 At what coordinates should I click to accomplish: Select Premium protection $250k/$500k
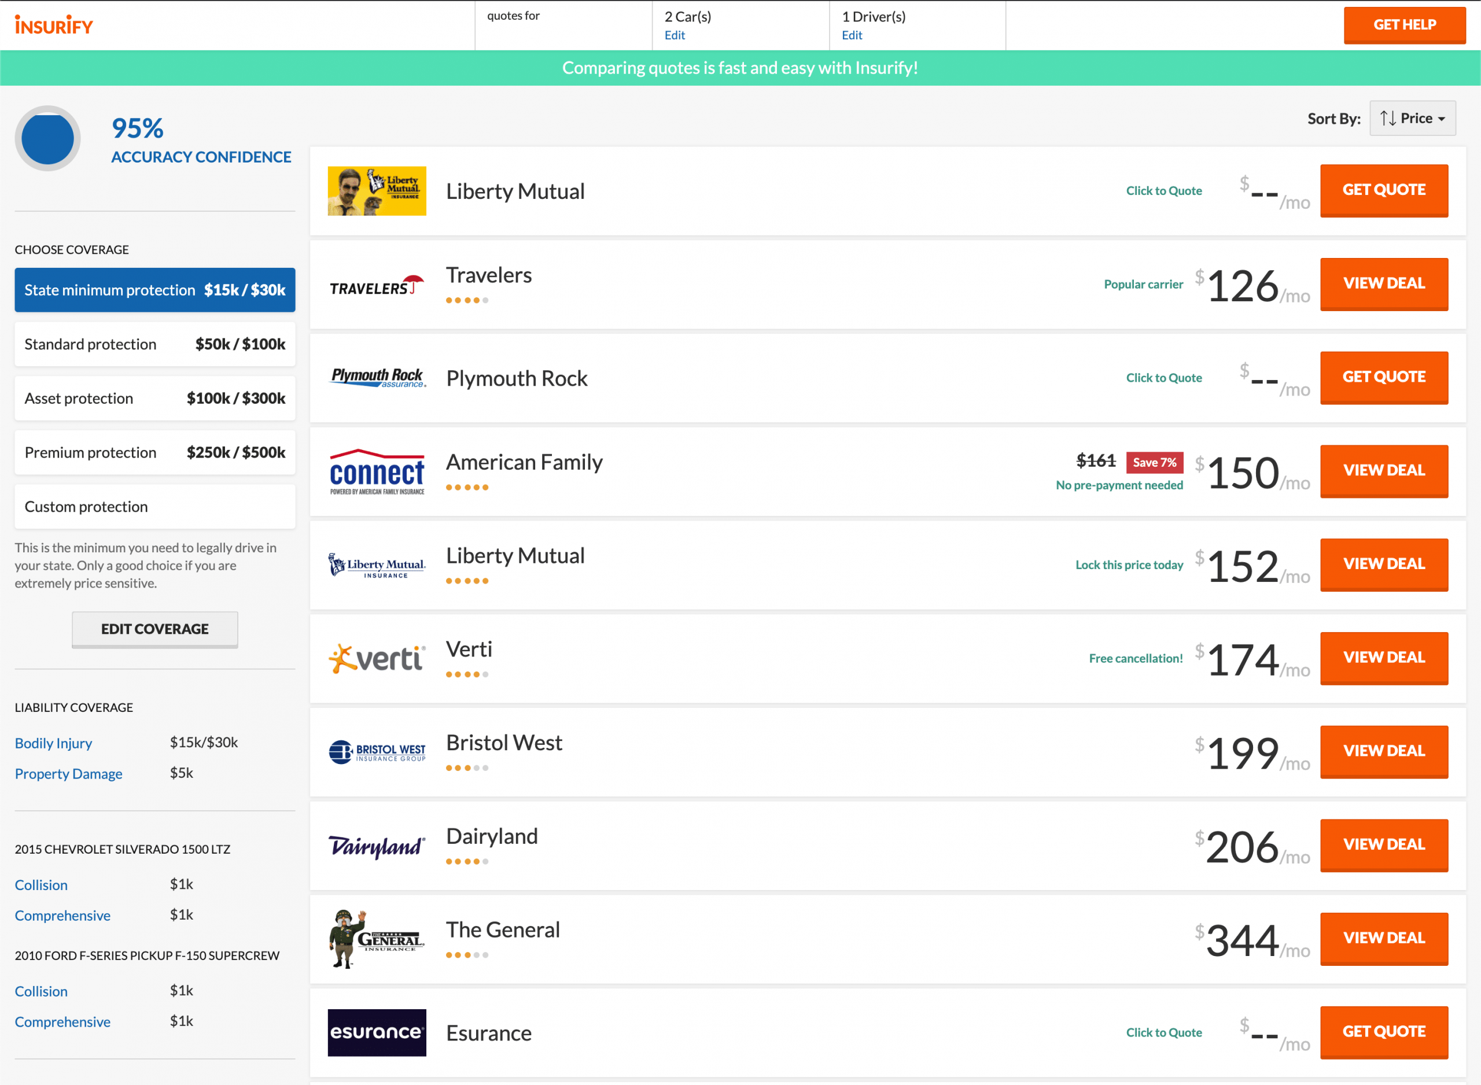(155, 452)
